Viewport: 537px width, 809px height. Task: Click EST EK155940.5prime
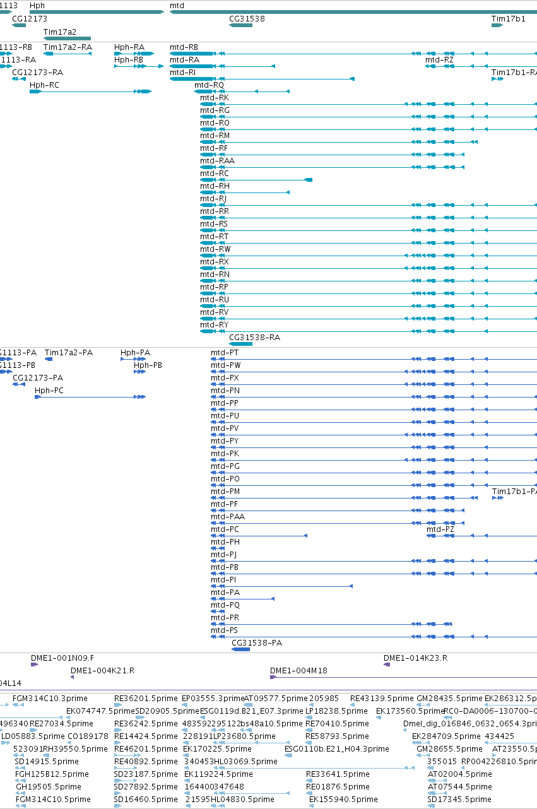click(x=342, y=800)
